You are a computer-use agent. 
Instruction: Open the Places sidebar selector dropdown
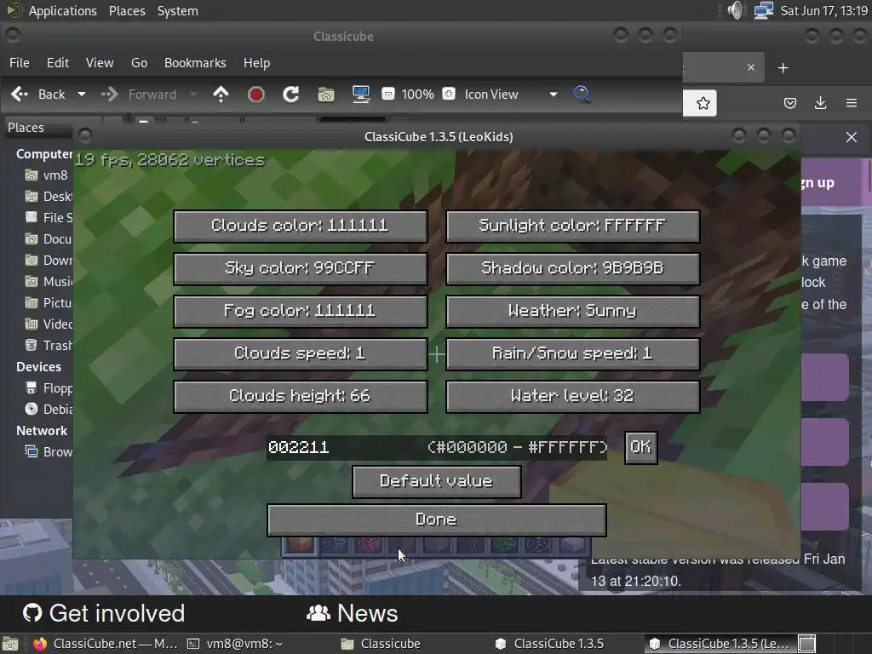[x=39, y=128]
